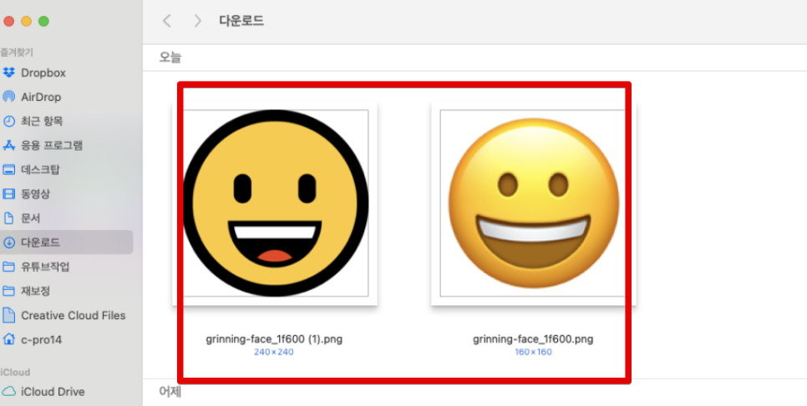
Task: Select grinning-face_1f600 (1).png thumbnail
Action: 275,203
